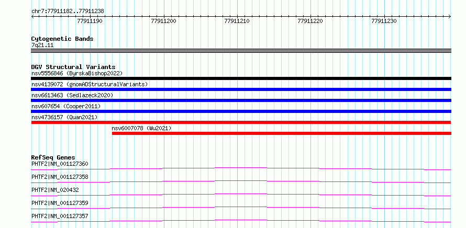The height and width of the screenshot is (228, 466).
Task: Click the red nsv6007078 variant bar
Action: point(282,133)
